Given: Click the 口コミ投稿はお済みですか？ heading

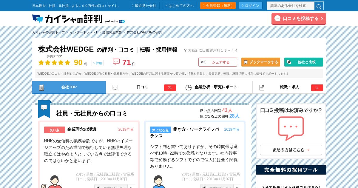Looking at the screenshot, I should click(x=291, y=110).
